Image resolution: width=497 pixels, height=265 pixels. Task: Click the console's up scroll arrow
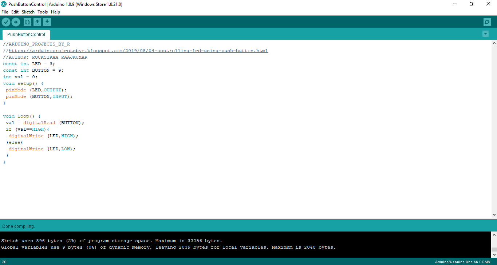click(x=494, y=235)
